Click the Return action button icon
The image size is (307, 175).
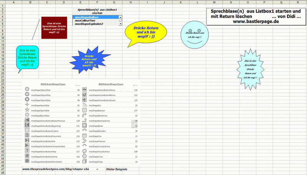point(84,94)
